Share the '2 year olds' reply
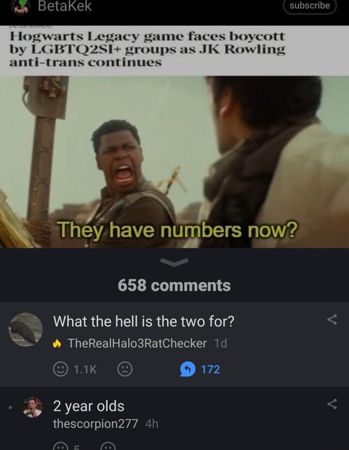 332,404
